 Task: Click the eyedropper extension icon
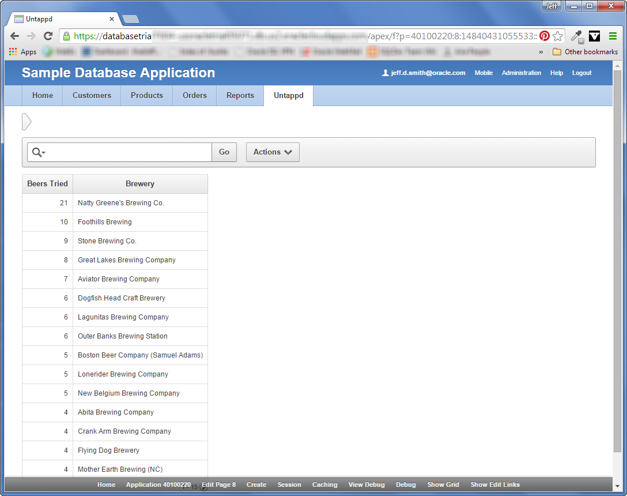577,36
